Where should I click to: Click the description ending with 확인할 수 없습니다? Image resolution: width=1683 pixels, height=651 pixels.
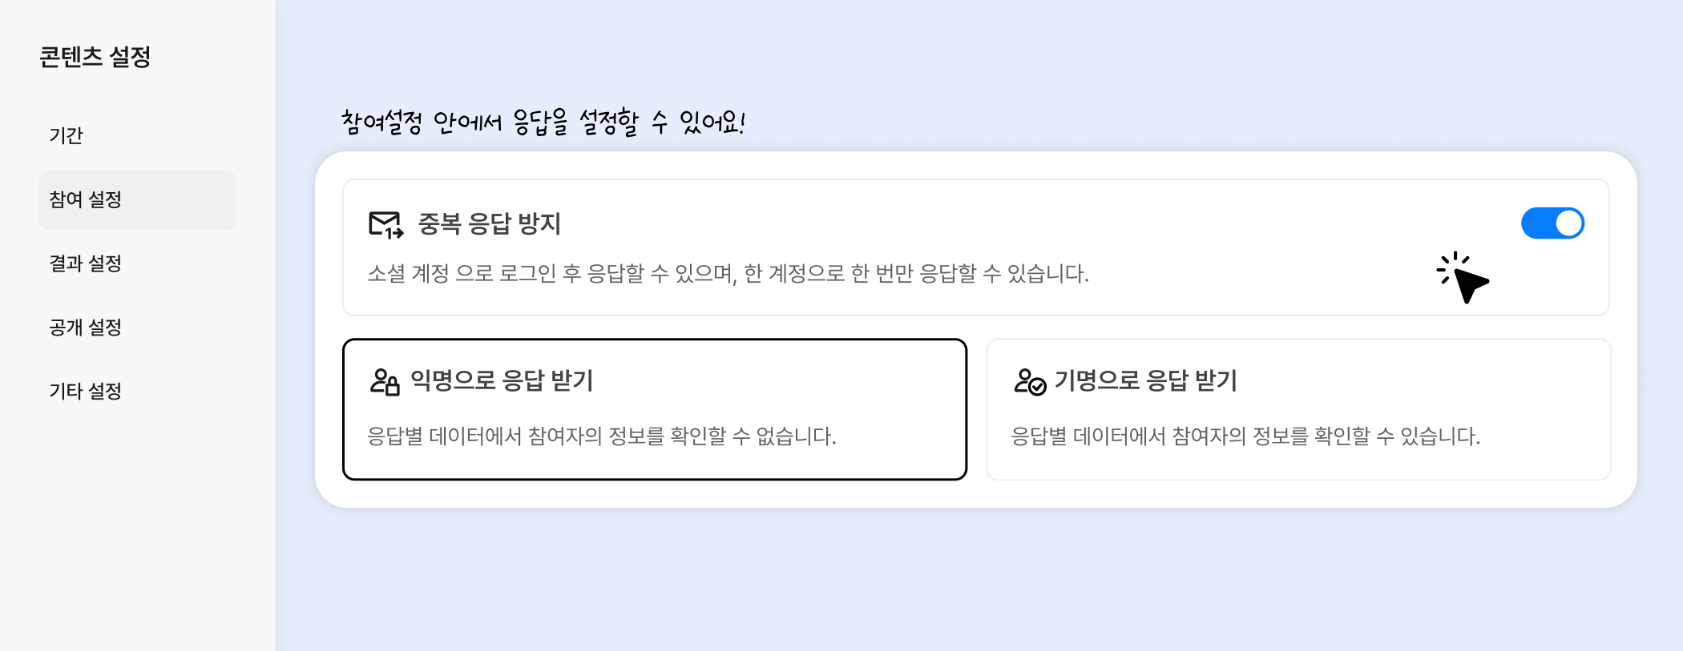pyautogui.click(x=601, y=436)
